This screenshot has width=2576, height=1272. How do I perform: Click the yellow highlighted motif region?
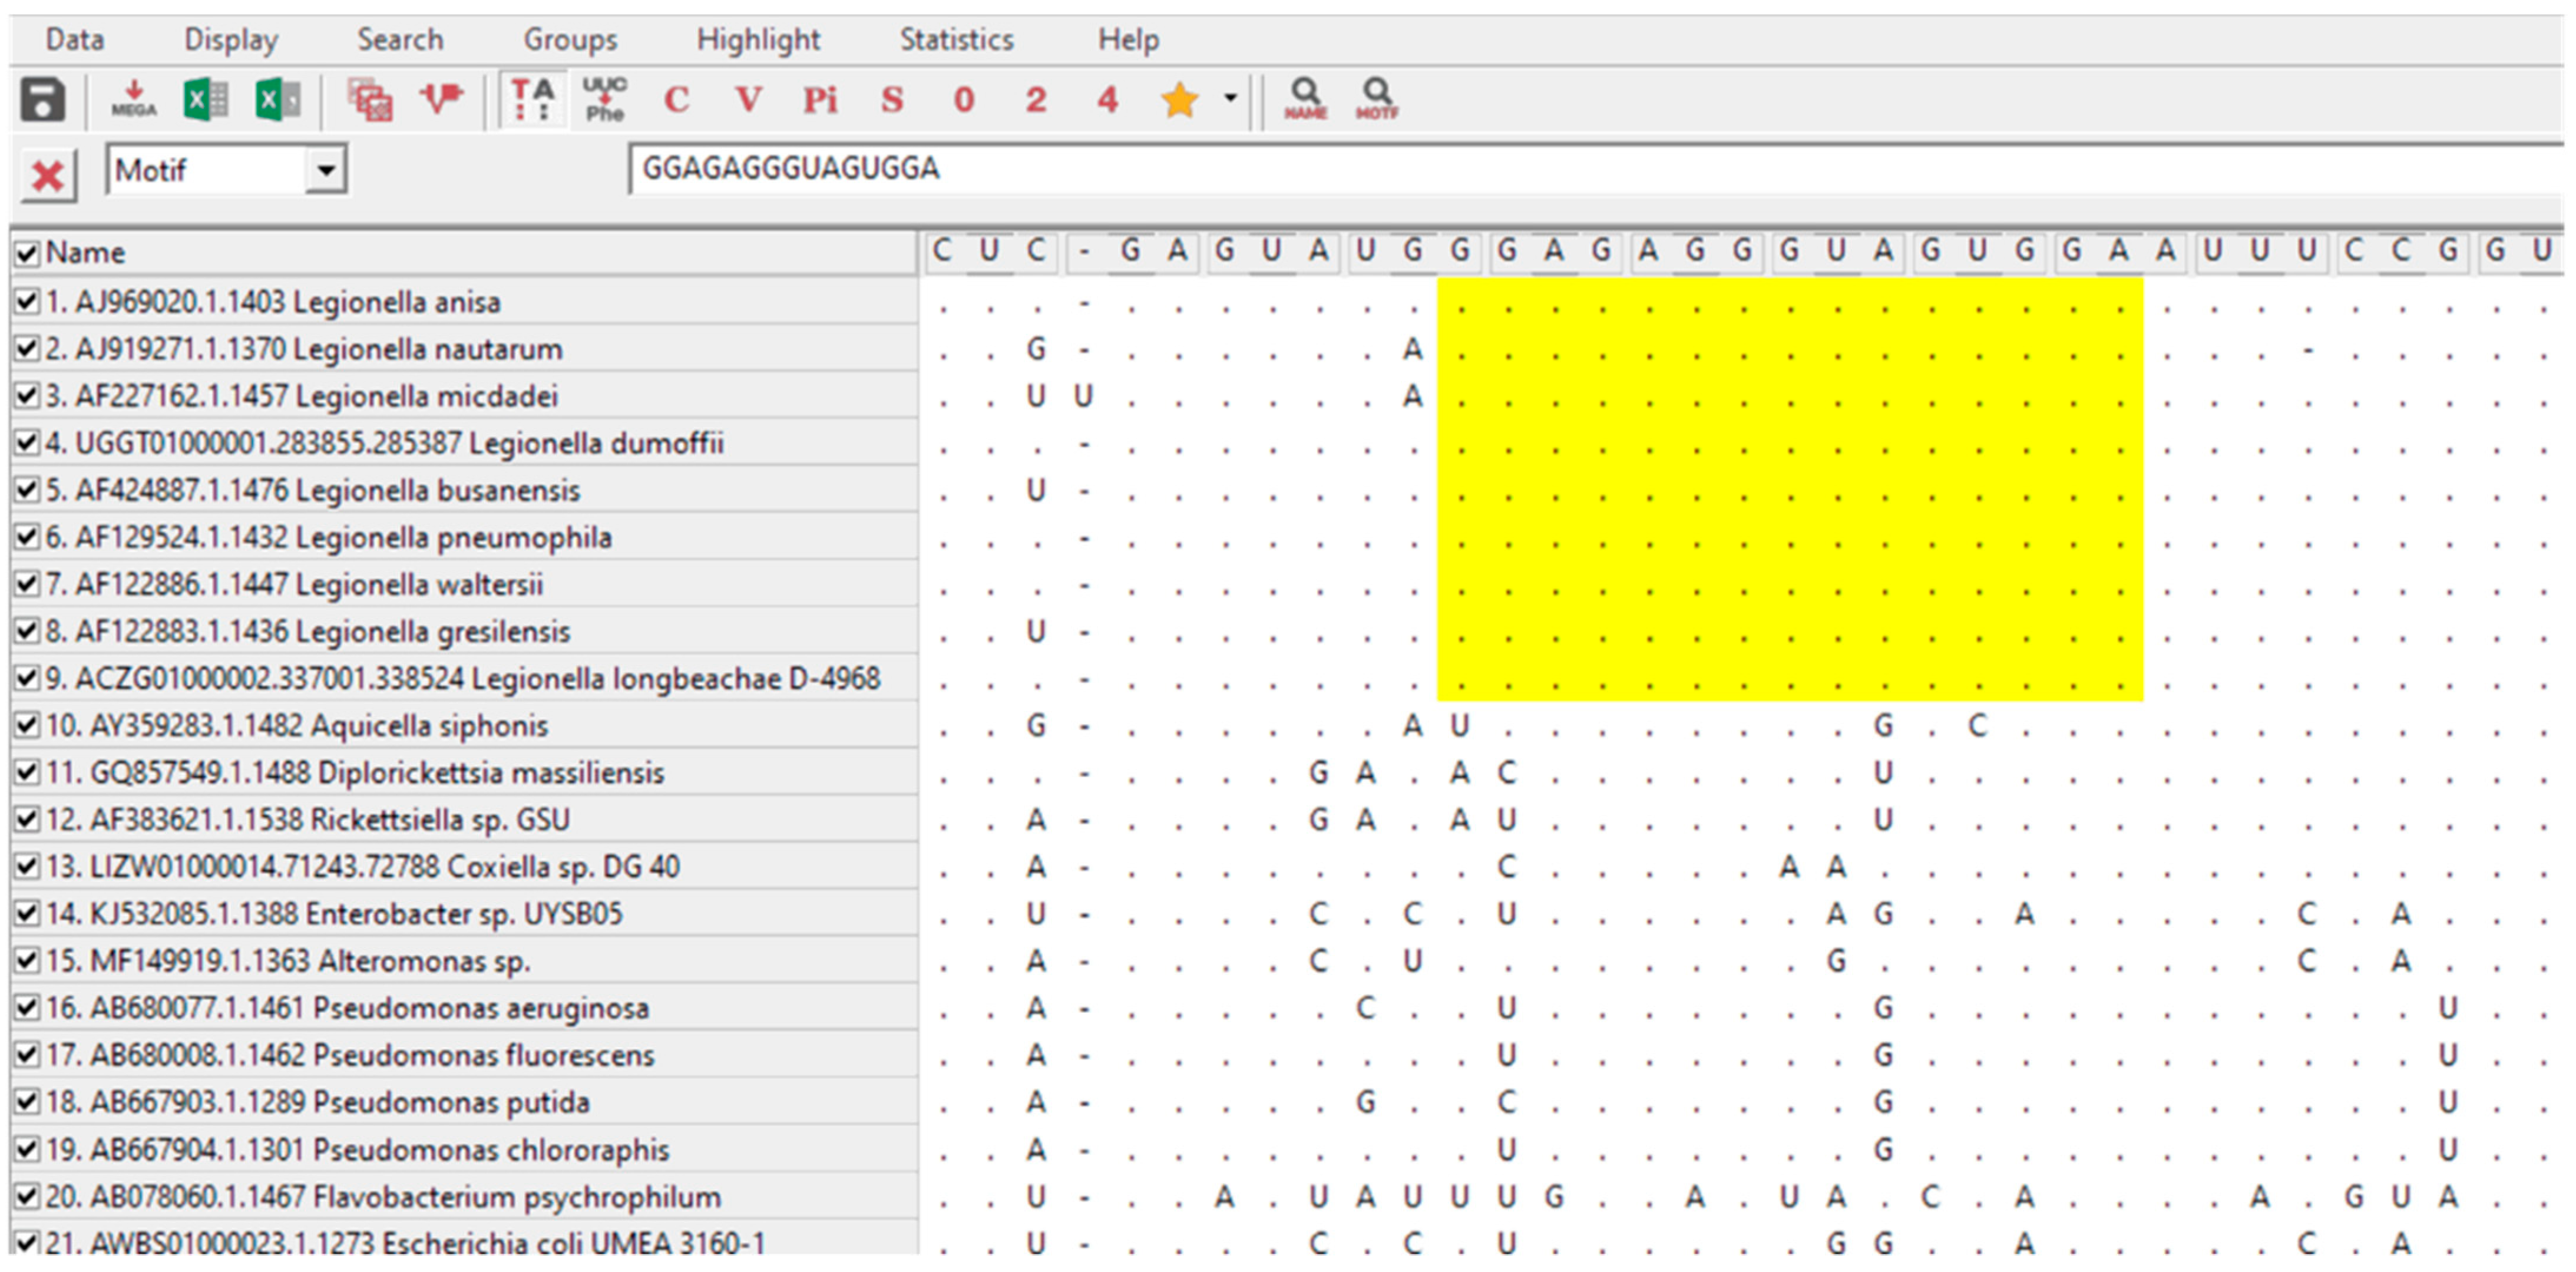point(1790,489)
